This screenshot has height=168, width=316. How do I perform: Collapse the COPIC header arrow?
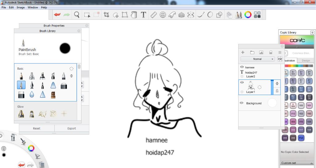pos(297,47)
